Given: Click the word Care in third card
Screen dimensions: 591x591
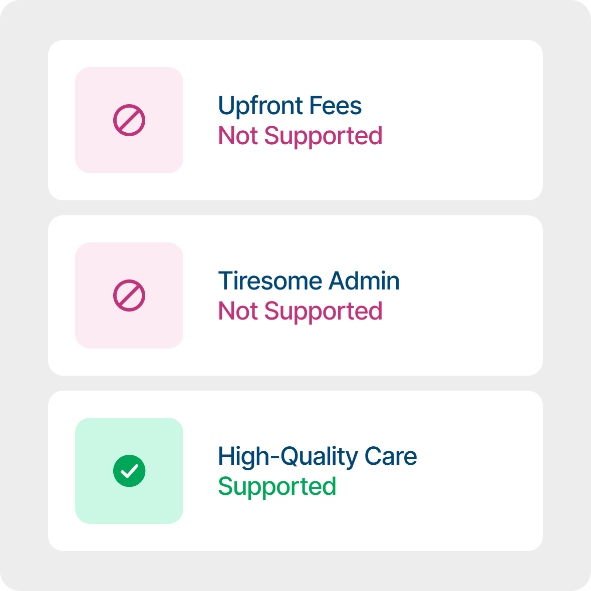Looking at the screenshot, I should (391, 456).
